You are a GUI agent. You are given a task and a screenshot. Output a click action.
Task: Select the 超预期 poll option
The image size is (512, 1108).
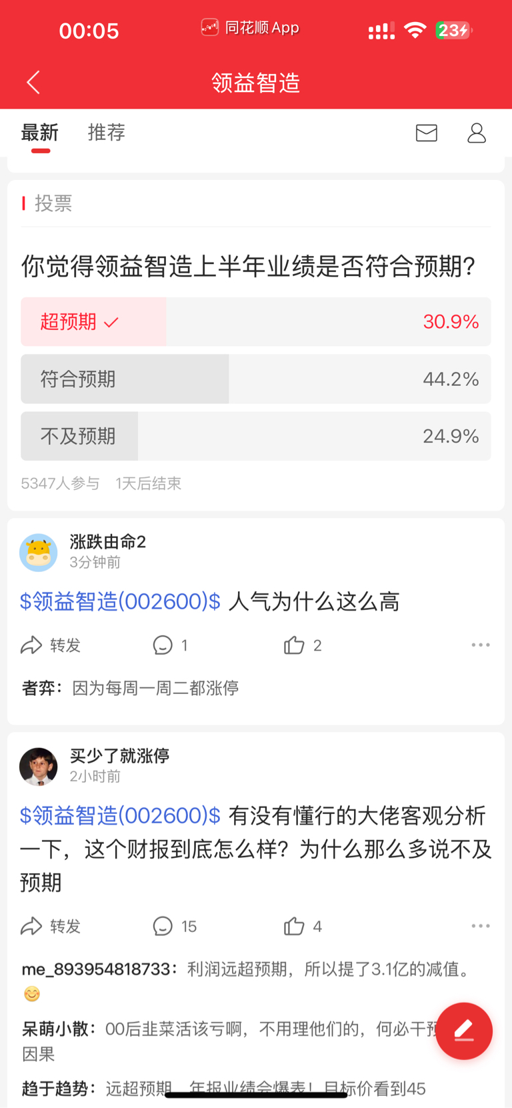click(x=256, y=321)
